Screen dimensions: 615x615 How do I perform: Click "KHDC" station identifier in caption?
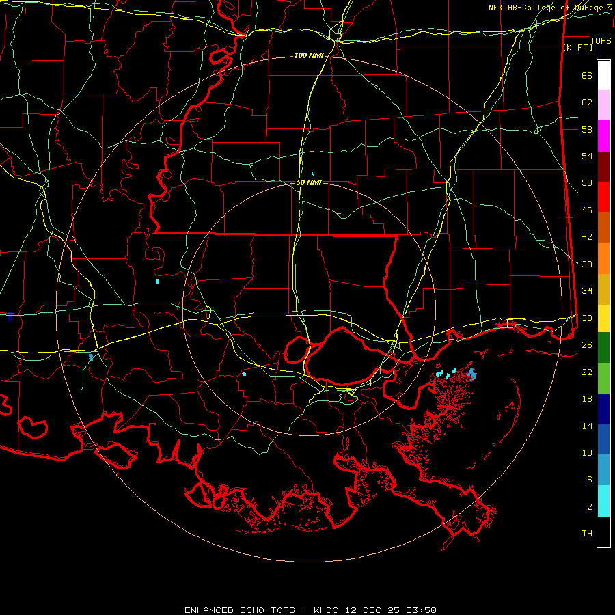click(x=327, y=610)
